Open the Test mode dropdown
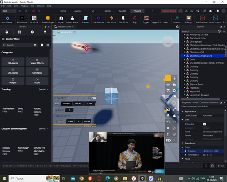The width and height of the screenshot is (227, 182). click(x=9, y=11)
